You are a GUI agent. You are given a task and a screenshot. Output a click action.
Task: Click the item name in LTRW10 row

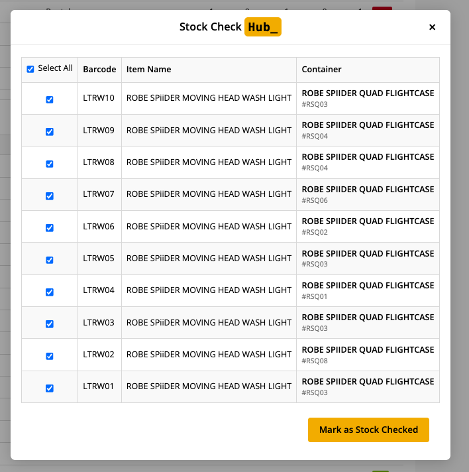point(209,98)
